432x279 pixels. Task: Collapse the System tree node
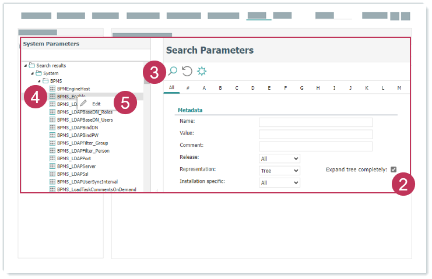[33, 73]
